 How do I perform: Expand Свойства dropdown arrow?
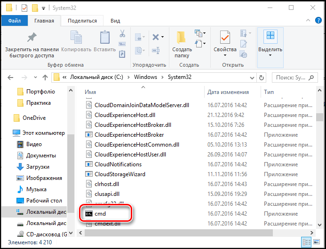225,55
